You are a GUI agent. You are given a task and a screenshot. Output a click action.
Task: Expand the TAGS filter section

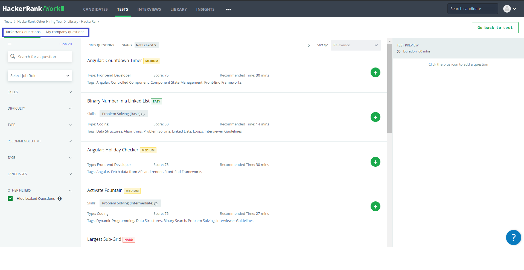point(40,158)
